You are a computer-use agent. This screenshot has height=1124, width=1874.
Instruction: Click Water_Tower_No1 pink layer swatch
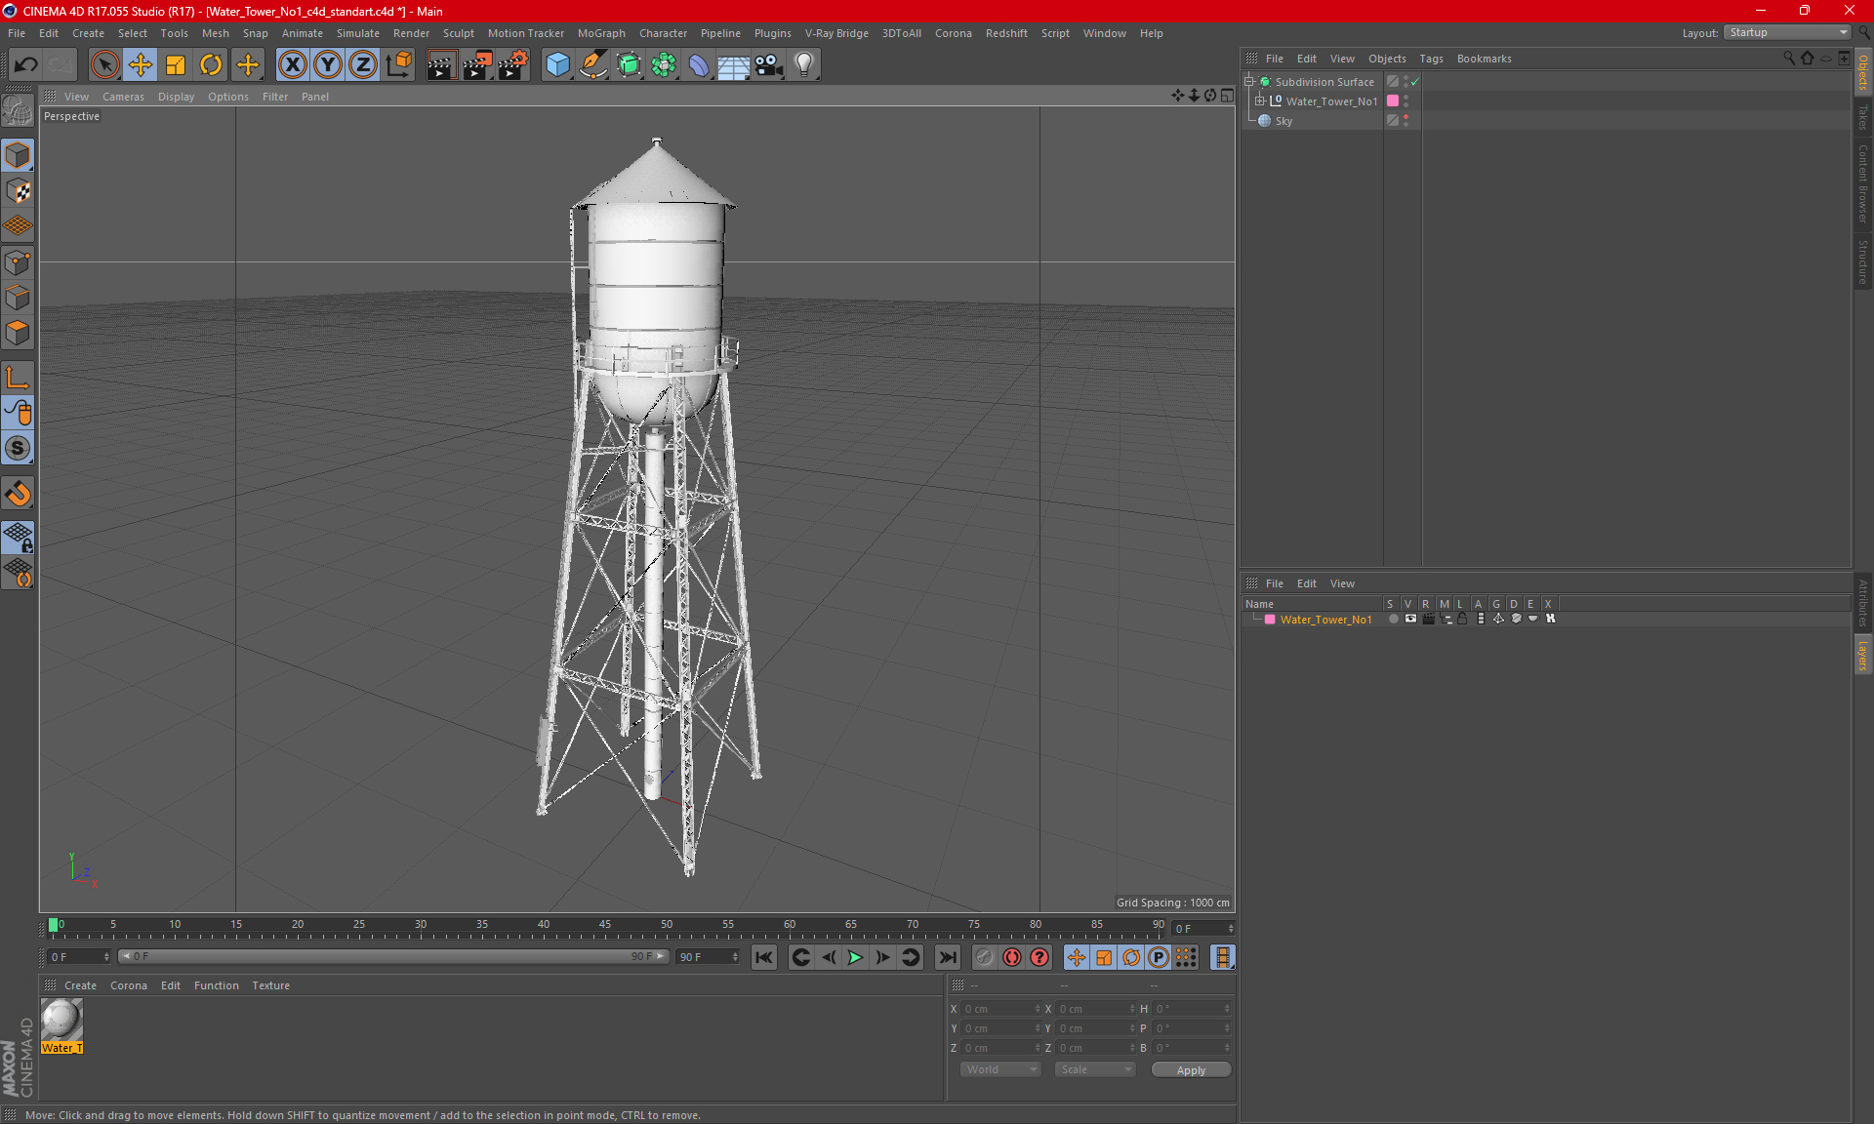point(1393,100)
